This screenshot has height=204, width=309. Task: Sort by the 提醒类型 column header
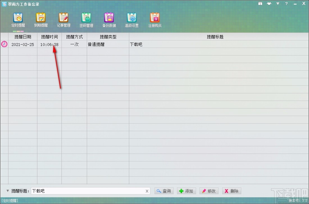pos(108,37)
